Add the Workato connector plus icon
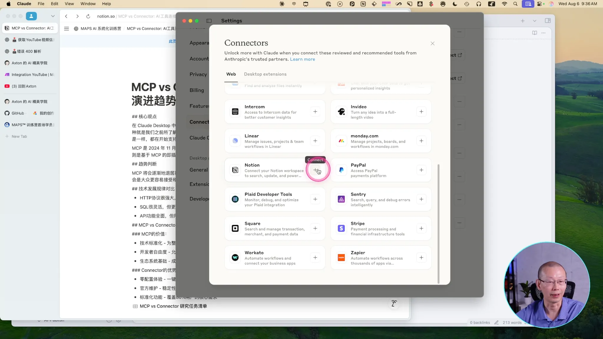This screenshot has width=603, height=339. (x=315, y=257)
